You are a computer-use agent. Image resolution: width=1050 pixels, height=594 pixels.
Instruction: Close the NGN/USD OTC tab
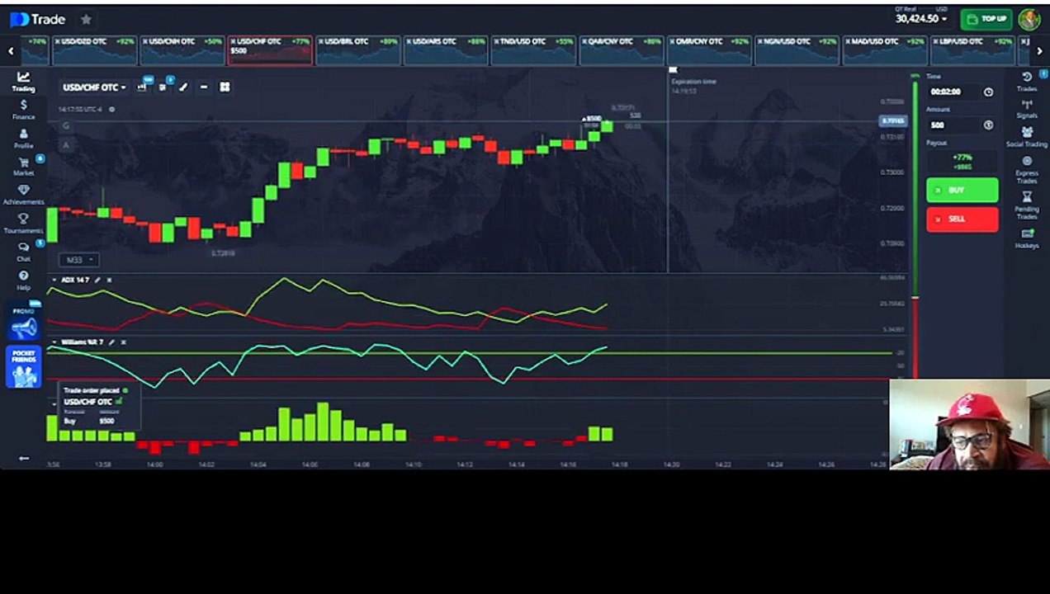coord(760,41)
